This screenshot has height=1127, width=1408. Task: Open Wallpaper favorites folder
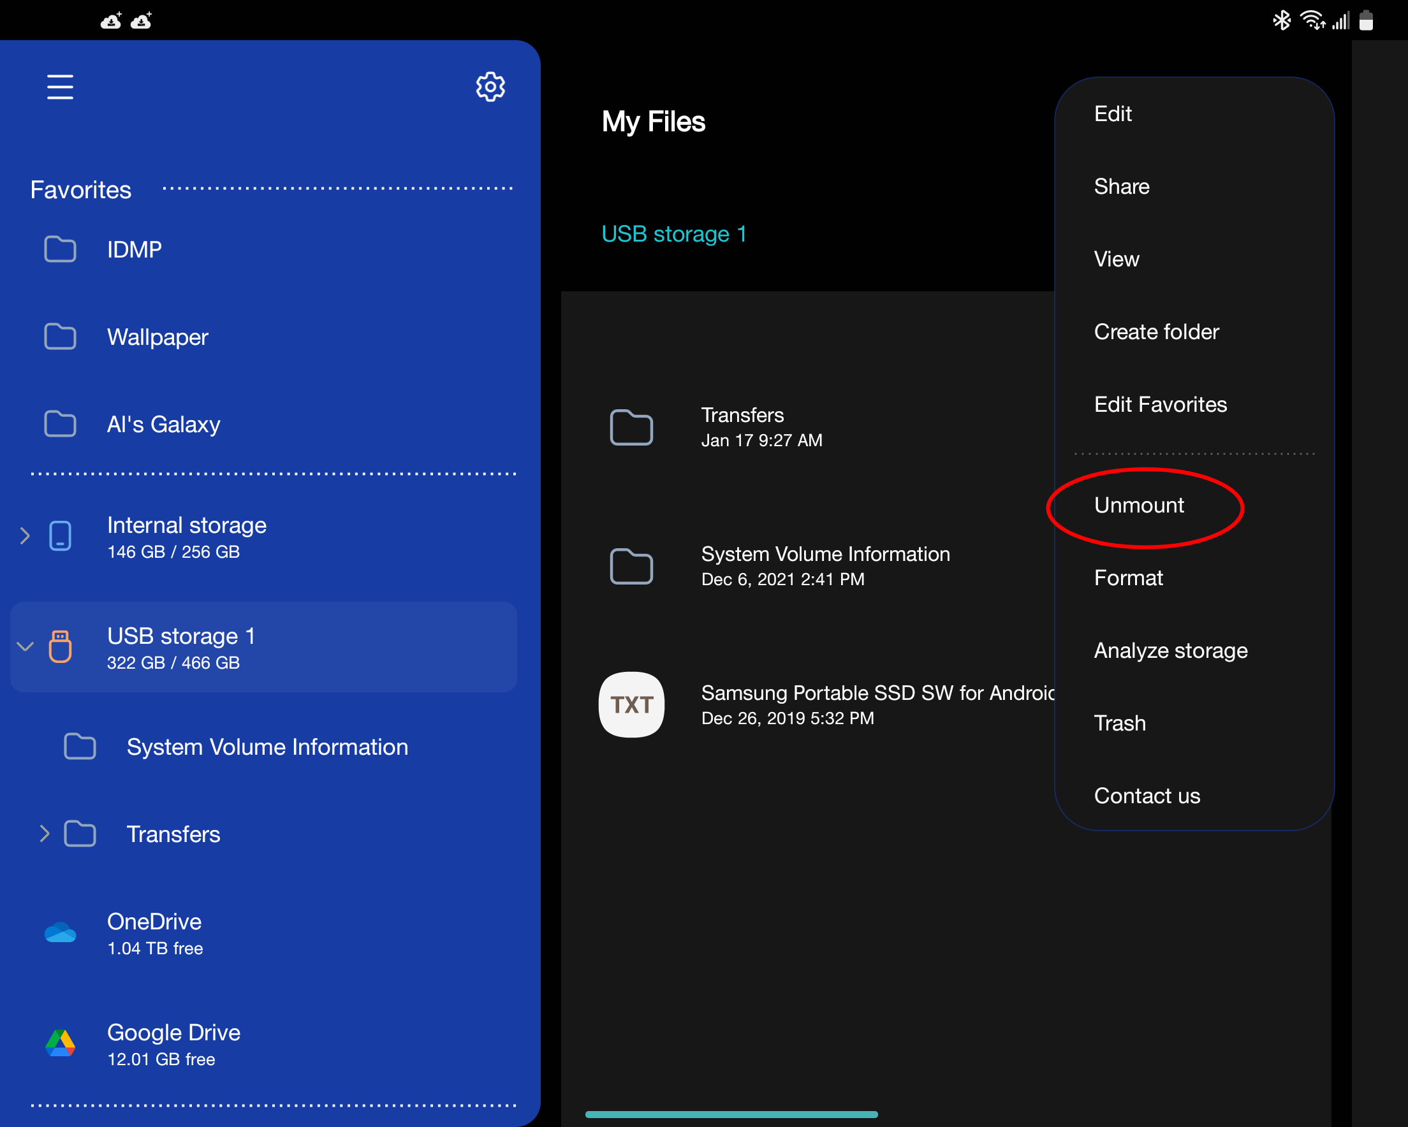(157, 337)
